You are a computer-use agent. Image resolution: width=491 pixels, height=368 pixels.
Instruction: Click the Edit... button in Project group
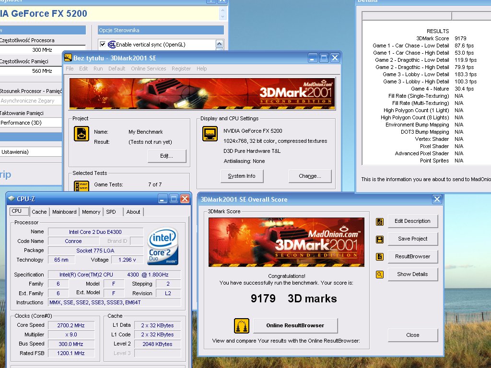click(166, 156)
